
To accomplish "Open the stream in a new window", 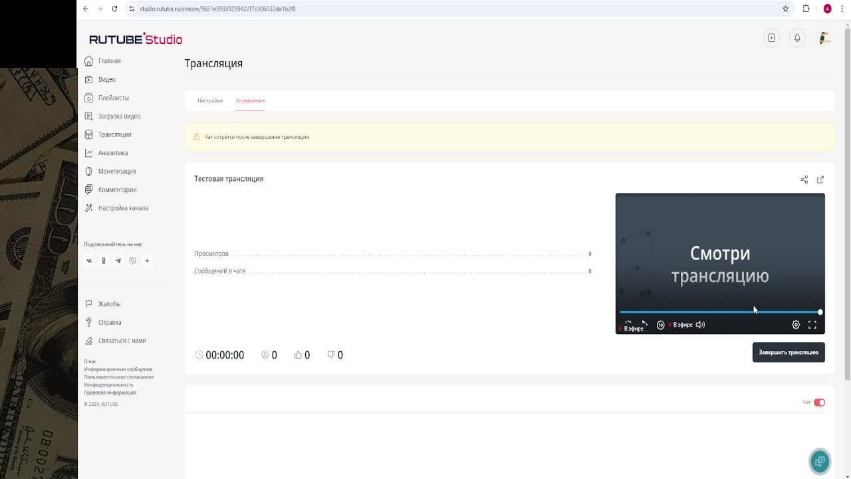I will [820, 180].
